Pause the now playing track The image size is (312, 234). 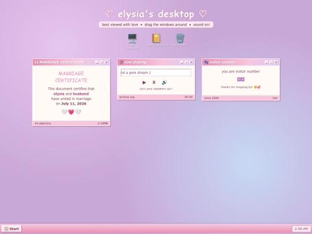click(x=154, y=83)
